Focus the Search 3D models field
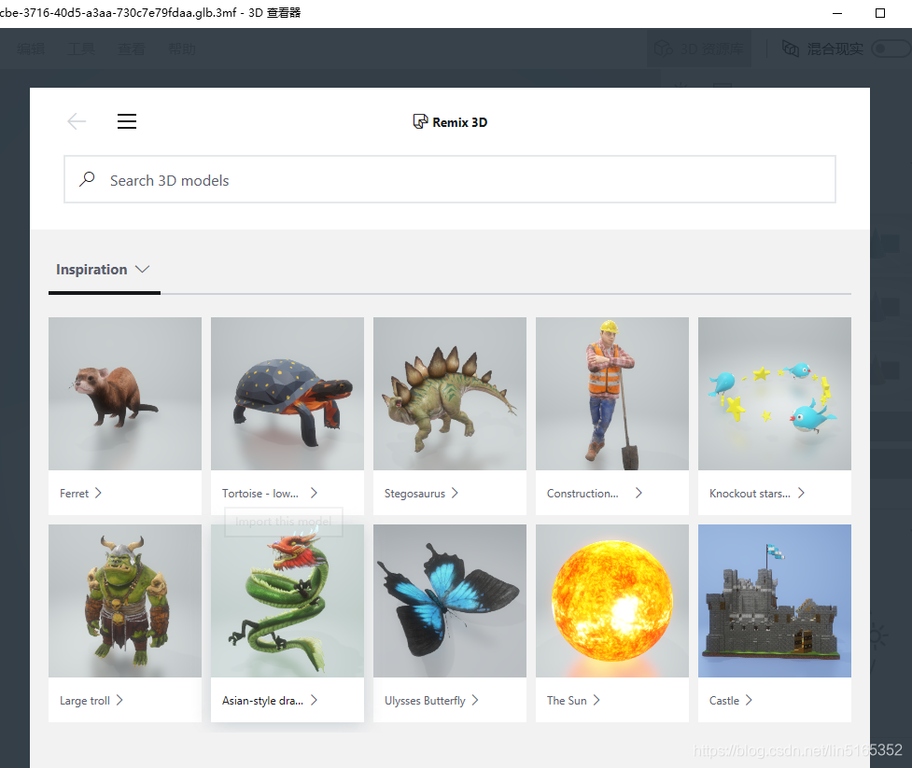The width and height of the screenshot is (912, 768). 450,179
